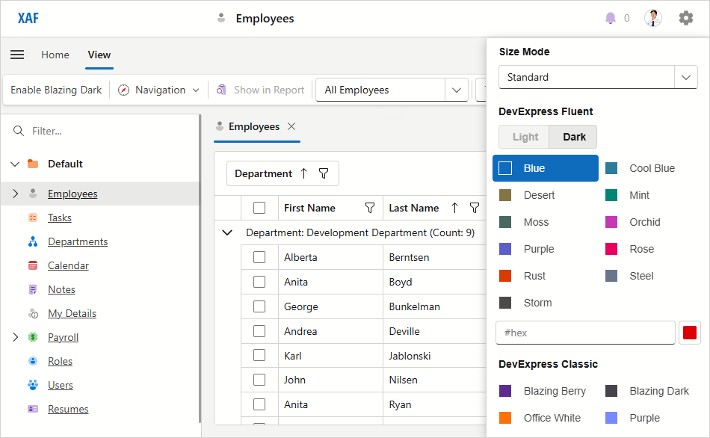Click the Payroll icon in the sidebar
710x438 pixels.
pos(33,337)
